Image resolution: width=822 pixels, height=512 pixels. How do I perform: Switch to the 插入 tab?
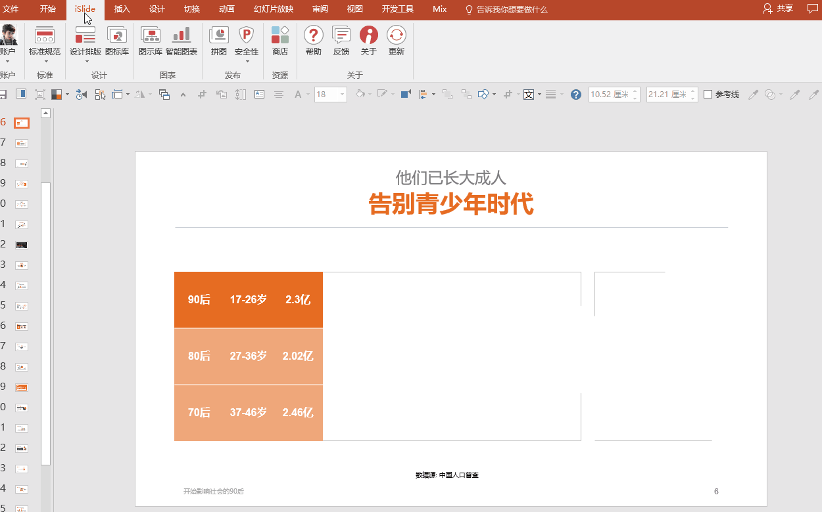click(x=122, y=9)
